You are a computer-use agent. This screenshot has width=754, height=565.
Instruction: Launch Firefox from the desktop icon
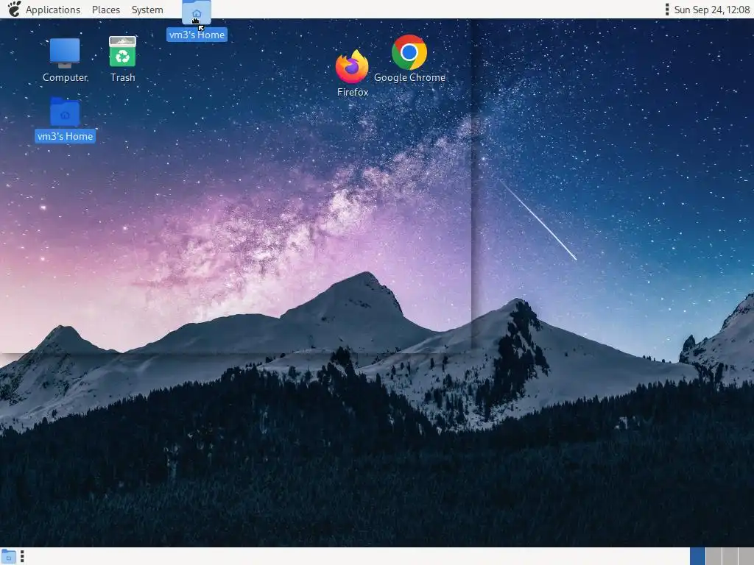352,66
